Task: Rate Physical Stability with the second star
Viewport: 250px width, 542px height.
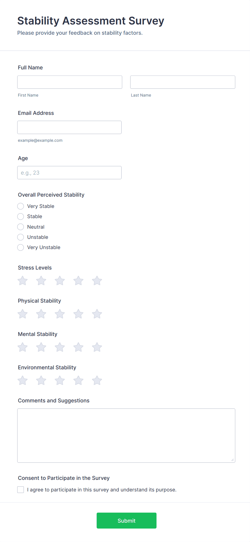Action: [x=41, y=314]
